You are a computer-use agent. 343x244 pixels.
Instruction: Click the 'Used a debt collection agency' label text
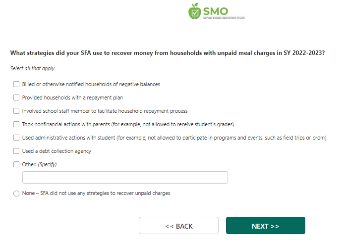57,151
